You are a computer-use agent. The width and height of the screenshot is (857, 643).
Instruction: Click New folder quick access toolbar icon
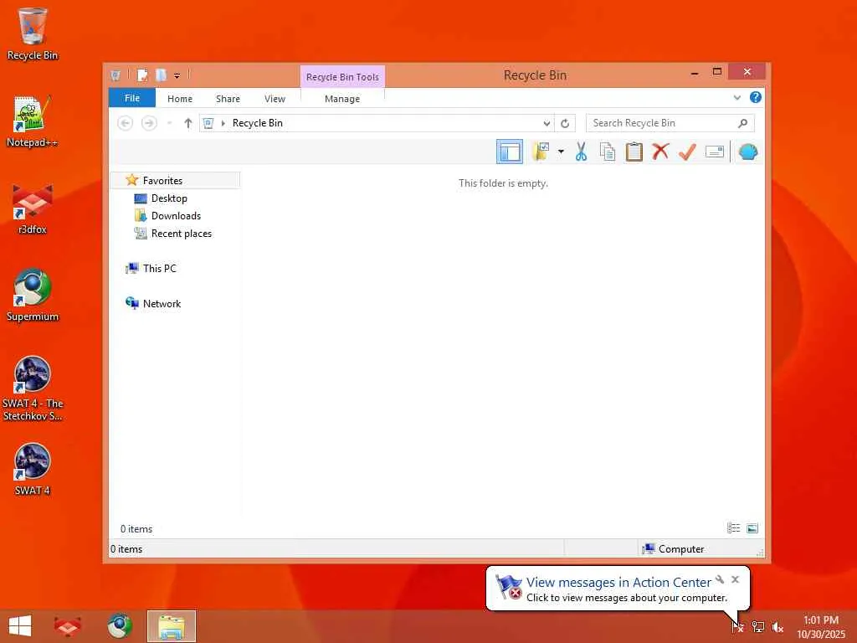coord(161,75)
